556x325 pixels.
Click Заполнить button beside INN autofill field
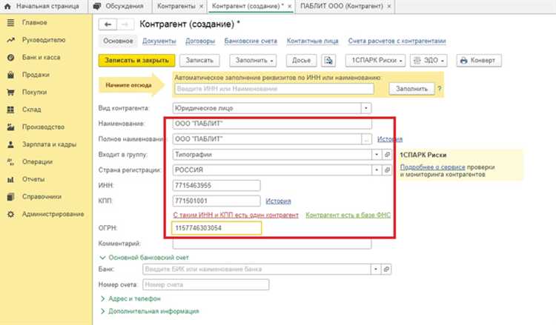coord(411,89)
